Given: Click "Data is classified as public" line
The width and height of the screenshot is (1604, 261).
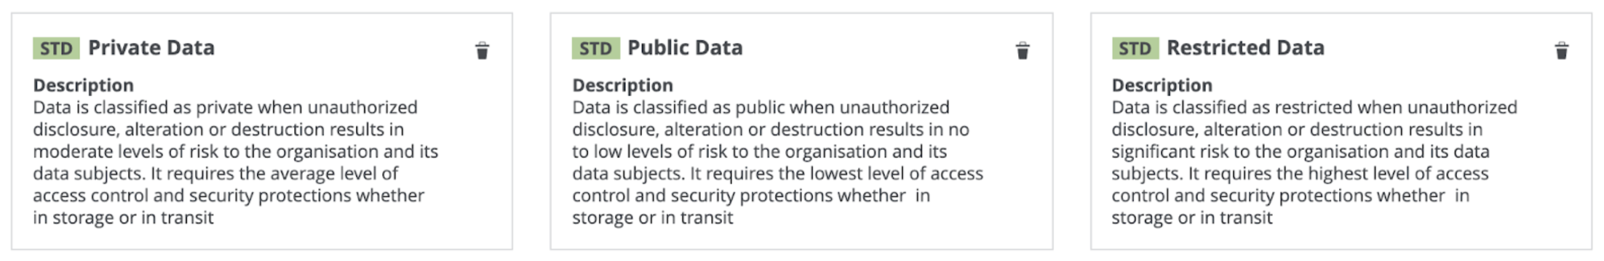Looking at the screenshot, I should tap(760, 108).
